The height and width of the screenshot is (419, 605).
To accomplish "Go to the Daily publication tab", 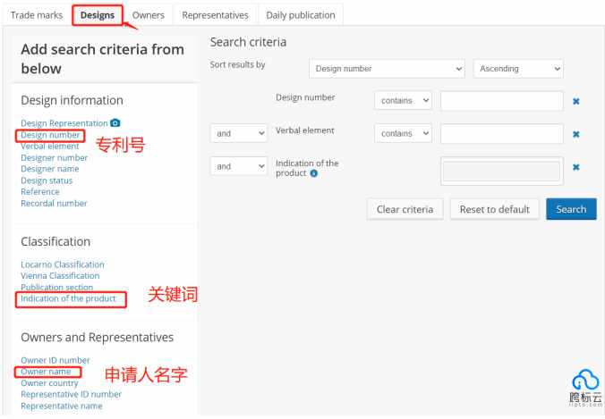I will tap(301, 15).
